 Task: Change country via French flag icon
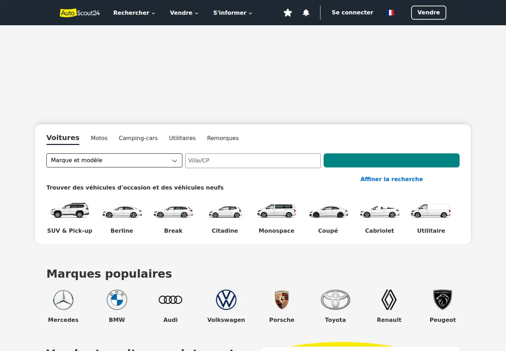click(x=390, y=13)
